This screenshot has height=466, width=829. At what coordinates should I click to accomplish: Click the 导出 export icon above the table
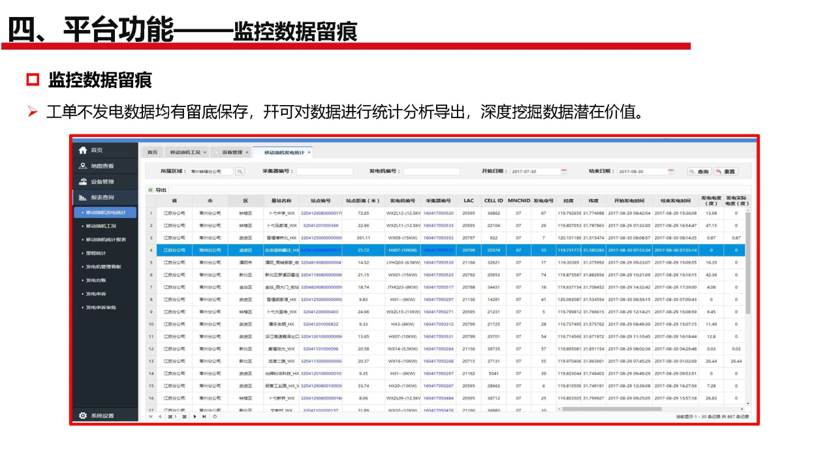[x=151, y=189]
